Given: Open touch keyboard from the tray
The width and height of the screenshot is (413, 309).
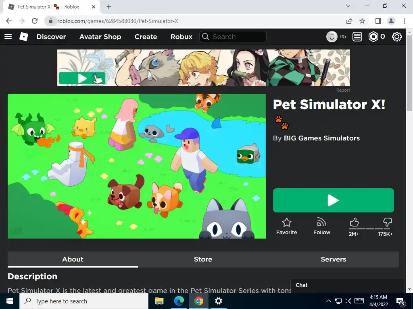Looking at the screenshot, I should click(x=359, y=301).
